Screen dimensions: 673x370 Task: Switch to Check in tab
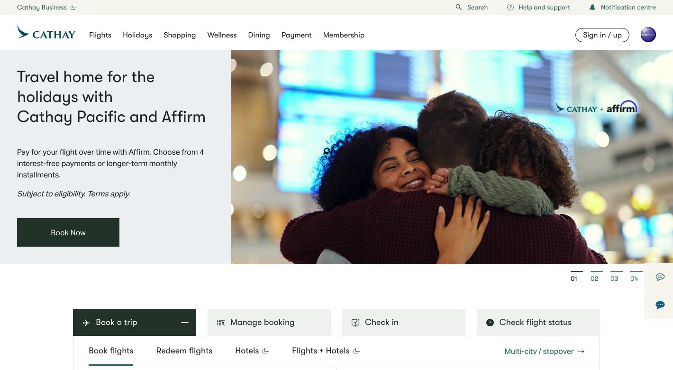(x=404, y=323)
